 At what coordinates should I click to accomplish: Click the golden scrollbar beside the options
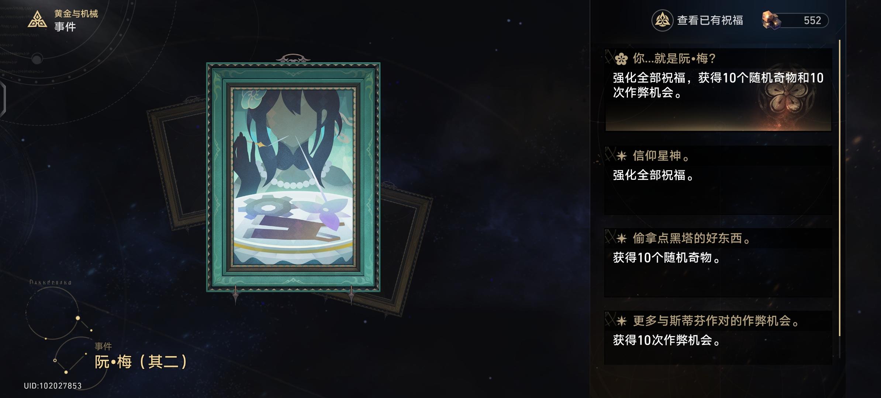pos(840,188)
